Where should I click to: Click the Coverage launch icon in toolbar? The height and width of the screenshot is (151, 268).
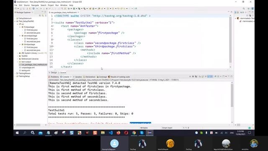(x=79, y=8)
